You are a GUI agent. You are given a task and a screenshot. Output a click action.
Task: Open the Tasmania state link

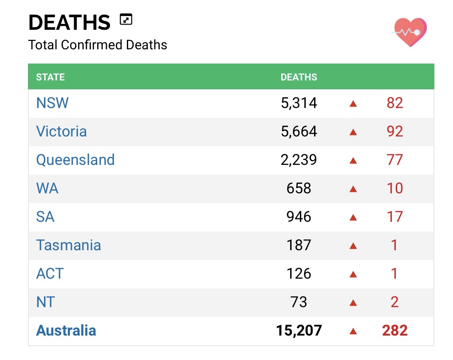point(68,245)
